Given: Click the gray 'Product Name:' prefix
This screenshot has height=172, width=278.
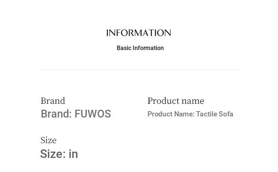Looking at the screenshot, I should [x=171, y=114].
